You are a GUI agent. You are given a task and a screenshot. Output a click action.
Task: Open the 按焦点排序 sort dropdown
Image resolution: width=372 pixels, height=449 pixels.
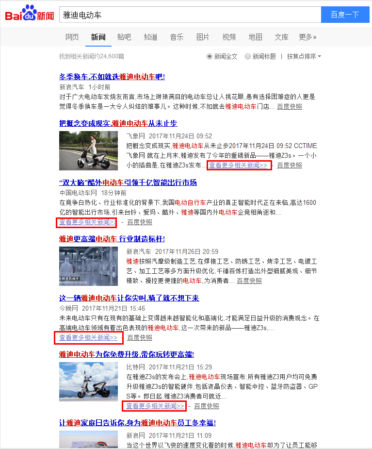[x=304, y=56]
